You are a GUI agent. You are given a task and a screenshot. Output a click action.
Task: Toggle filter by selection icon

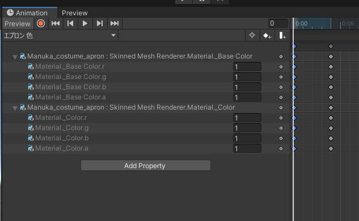point(252,35)
